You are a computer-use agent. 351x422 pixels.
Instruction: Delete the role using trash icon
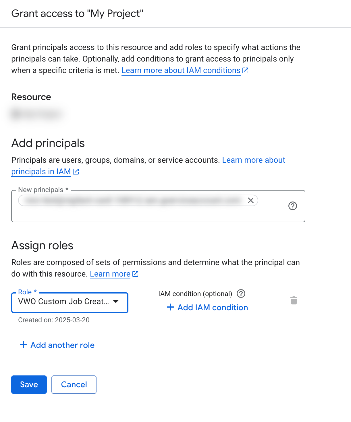click(294, 300)
